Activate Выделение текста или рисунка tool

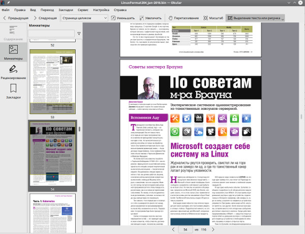pos(254,18)
